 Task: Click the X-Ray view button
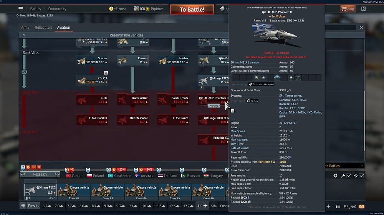tap(253, 101)
